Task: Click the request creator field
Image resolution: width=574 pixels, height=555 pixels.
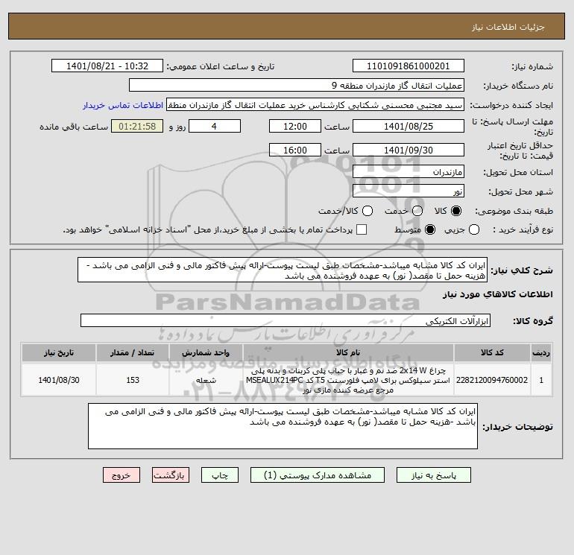Action: [x=315, y=105]
